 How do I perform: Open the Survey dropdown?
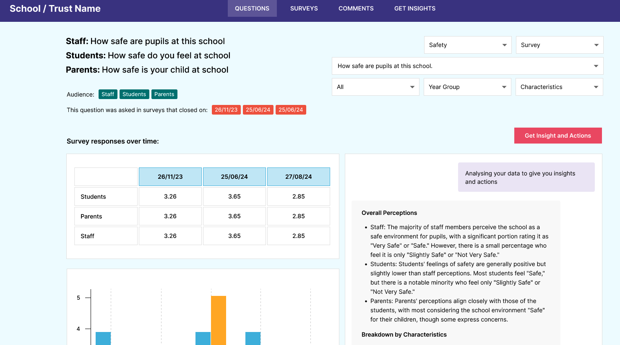(x=559, y=45)
